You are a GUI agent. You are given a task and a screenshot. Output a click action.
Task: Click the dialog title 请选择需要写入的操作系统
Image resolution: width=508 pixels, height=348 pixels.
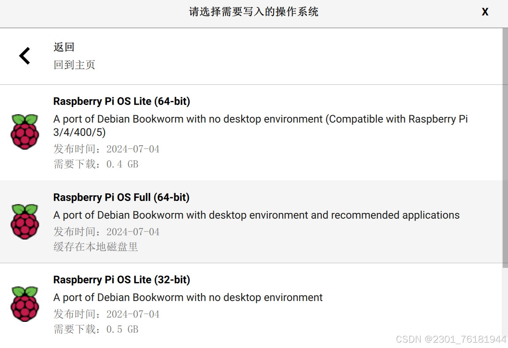tap(254, 12)
